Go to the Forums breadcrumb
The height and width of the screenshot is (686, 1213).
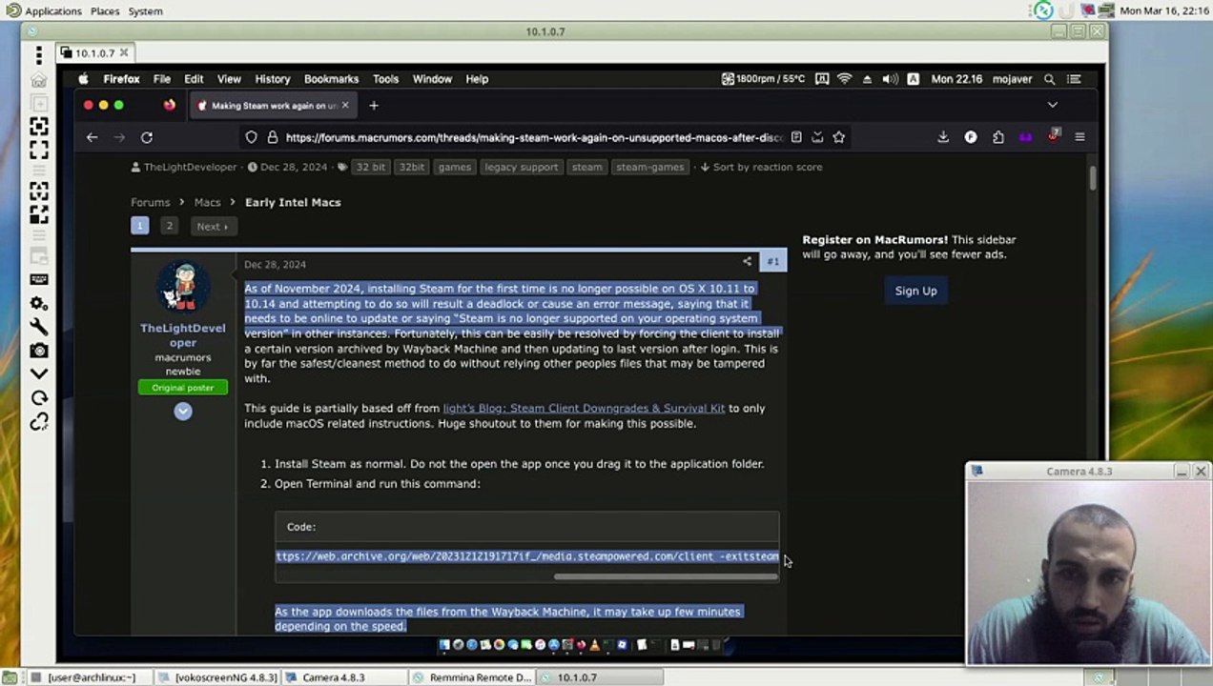point(150,202)
